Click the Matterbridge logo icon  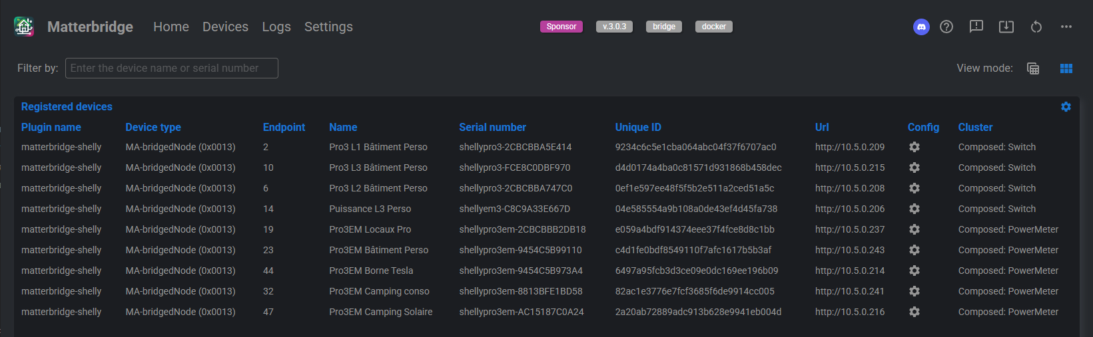(x=24, y=27)
